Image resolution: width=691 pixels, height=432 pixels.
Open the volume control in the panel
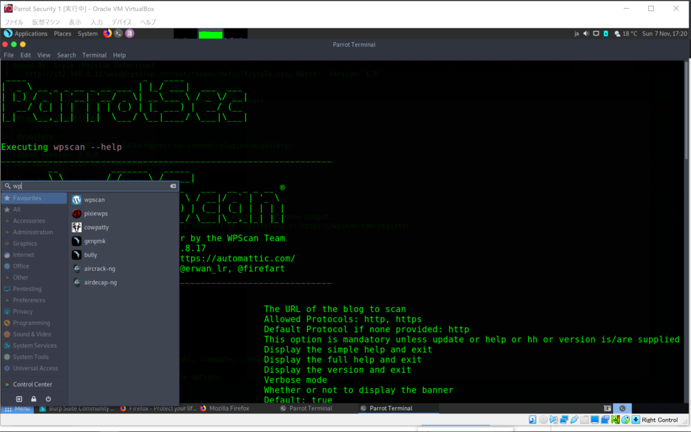(586, 33)
